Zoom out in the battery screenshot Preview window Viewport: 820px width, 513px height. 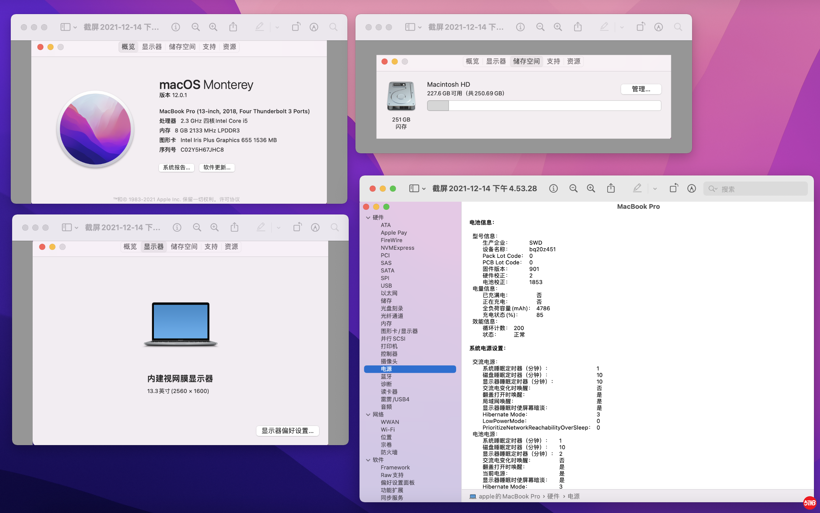click(573, 189)
